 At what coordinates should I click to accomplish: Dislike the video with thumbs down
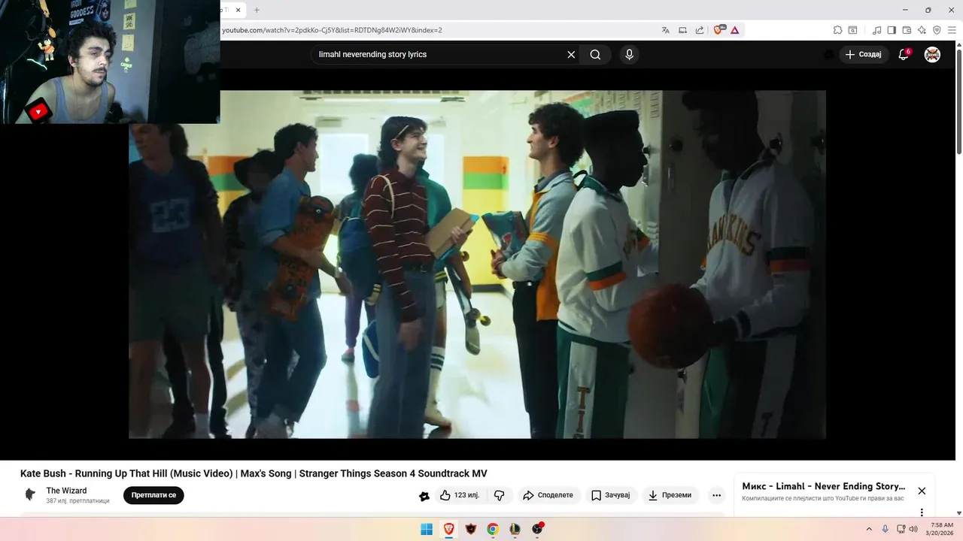coord(500,495)
